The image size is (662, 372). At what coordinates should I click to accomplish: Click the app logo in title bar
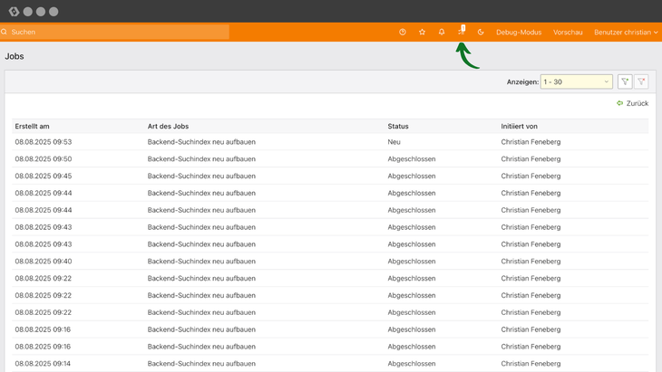pyautogui.click(x=14, y=12)
